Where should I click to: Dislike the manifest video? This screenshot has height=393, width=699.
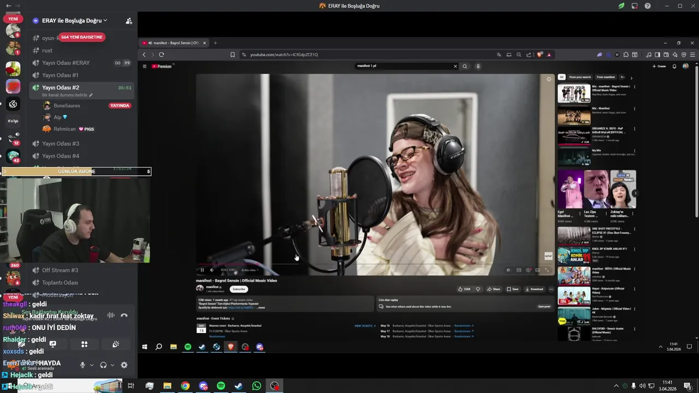pos(478,289)
